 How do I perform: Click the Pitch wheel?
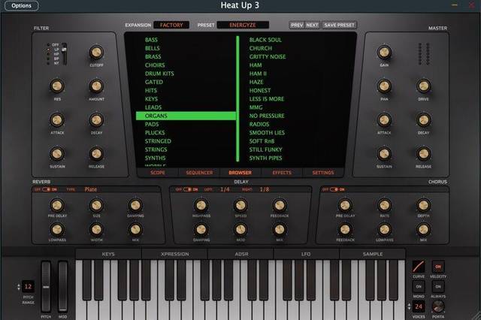tap(46, 287)
